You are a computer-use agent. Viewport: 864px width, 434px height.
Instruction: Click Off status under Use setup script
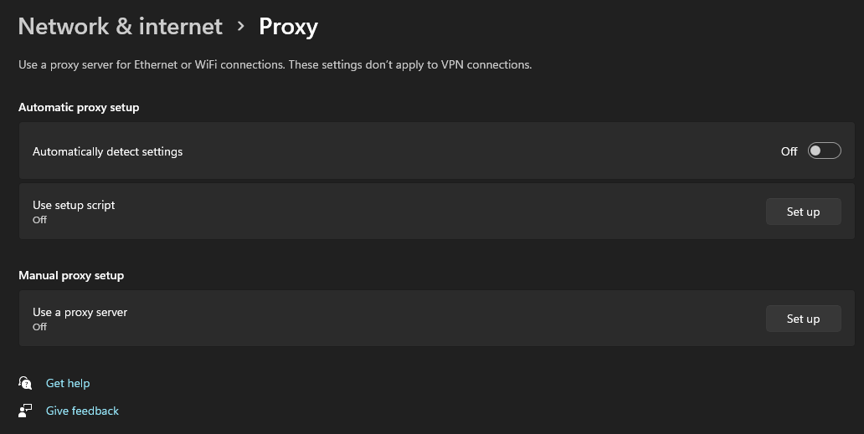39,219
